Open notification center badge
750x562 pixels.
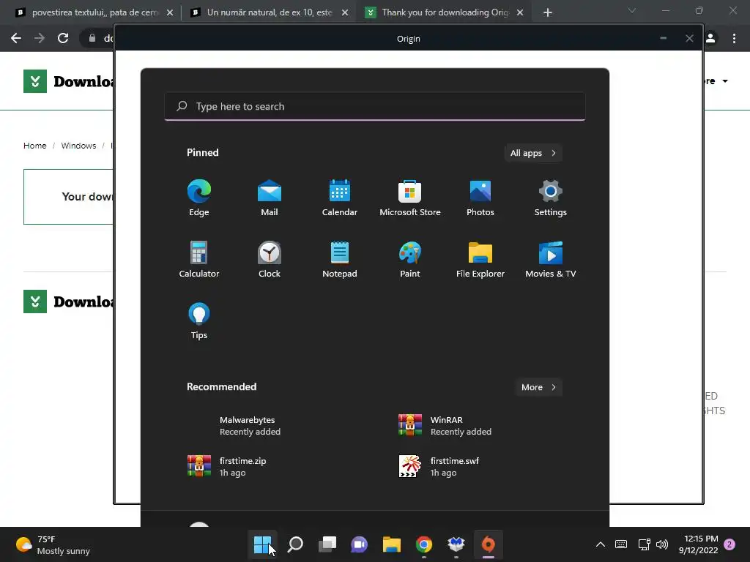point(729,544)
